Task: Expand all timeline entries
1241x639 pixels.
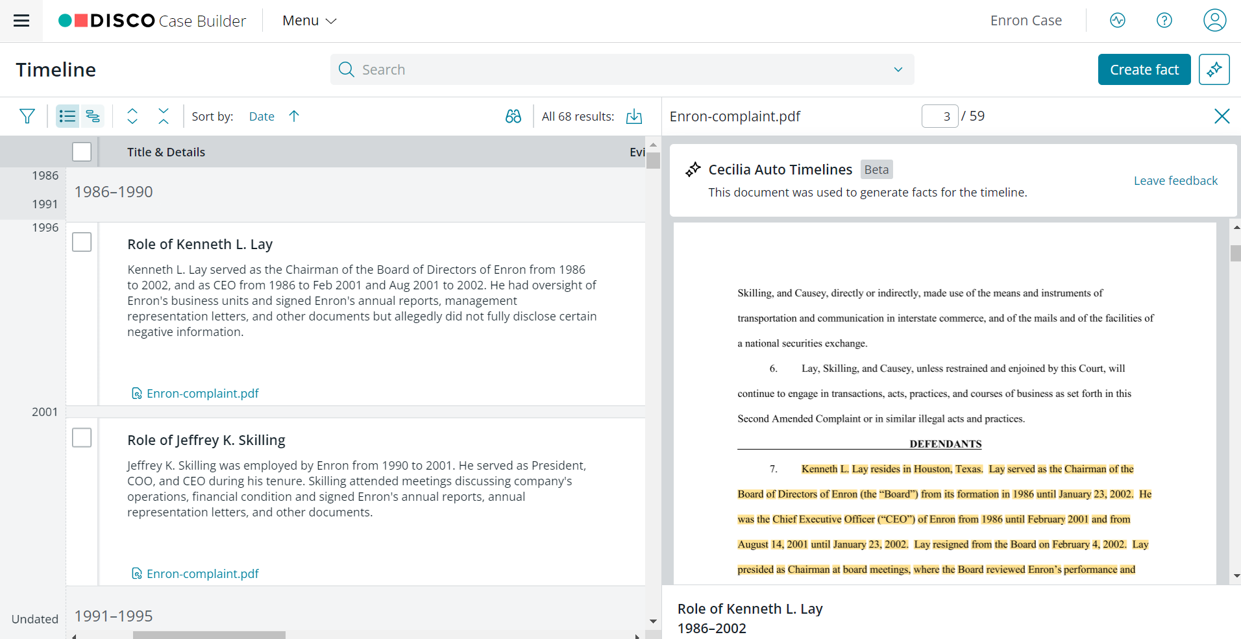Action: click(x=132, y=116)
